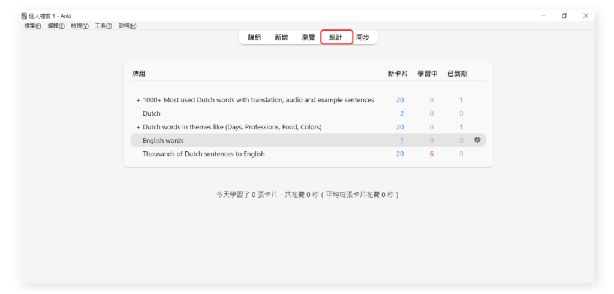Open the 檢視 (View) menu
The image size is (614, 294).
click(x=80, y=26)
